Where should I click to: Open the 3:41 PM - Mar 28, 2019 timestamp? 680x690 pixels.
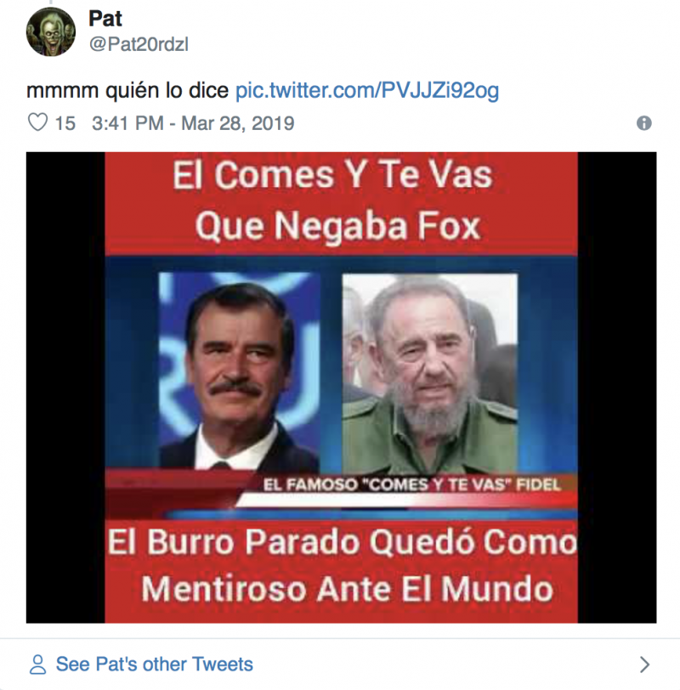[x=193, y=123]
